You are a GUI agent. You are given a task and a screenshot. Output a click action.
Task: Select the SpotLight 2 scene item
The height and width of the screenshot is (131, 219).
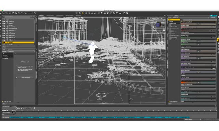point(11,25)
